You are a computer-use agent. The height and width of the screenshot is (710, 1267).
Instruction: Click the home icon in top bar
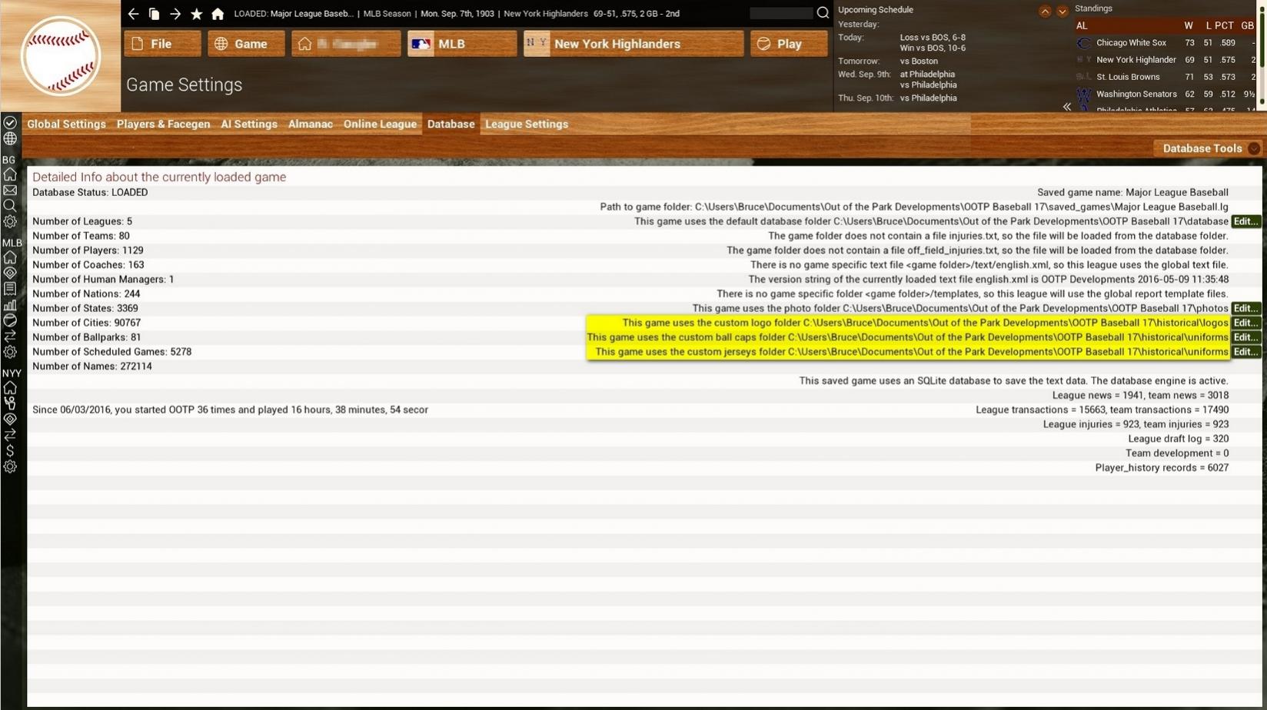click(218, 14)
